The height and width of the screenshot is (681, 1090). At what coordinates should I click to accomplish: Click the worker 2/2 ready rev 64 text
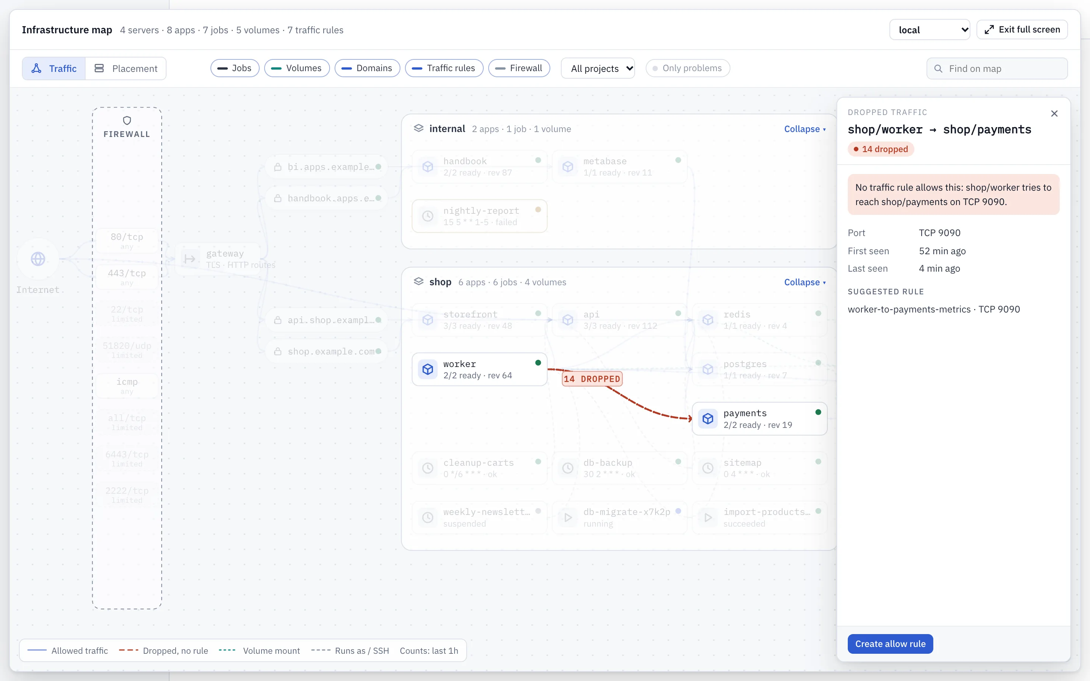[477, 376]
